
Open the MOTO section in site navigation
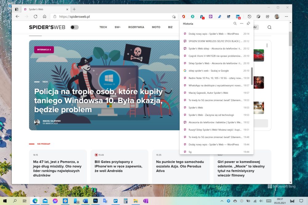156,27
